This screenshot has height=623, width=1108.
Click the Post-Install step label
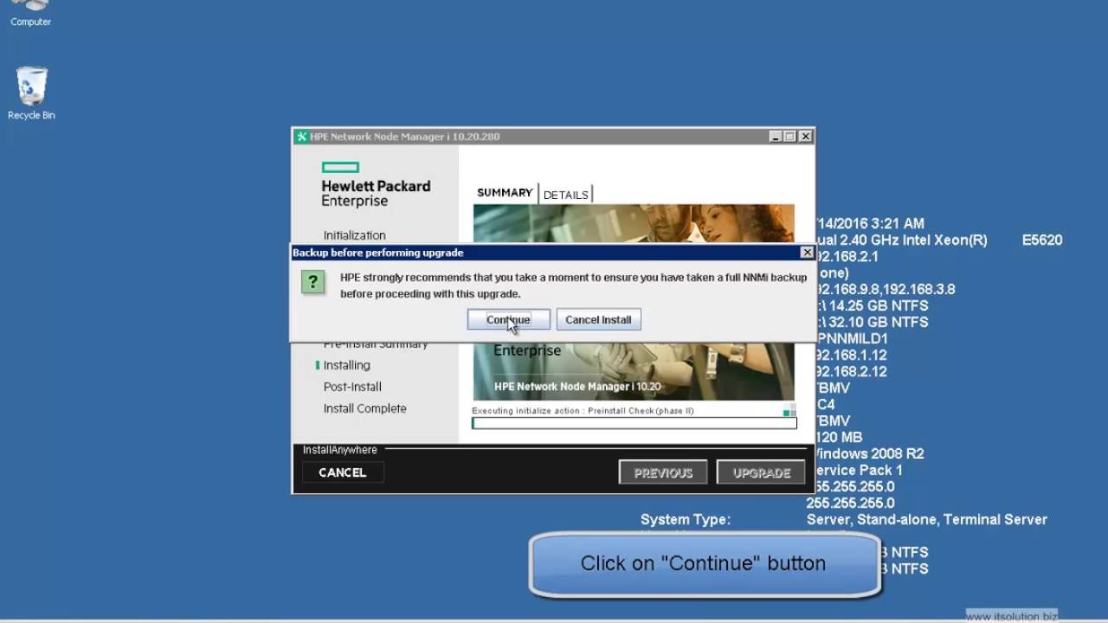click(x=352, y=387)
